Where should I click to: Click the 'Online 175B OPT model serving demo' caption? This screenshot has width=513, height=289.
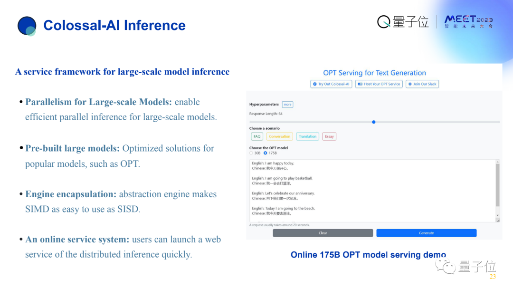369,255
